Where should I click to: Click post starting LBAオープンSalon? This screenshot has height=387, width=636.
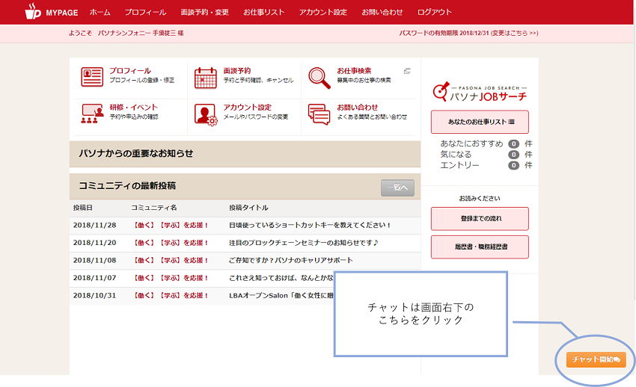281,296
